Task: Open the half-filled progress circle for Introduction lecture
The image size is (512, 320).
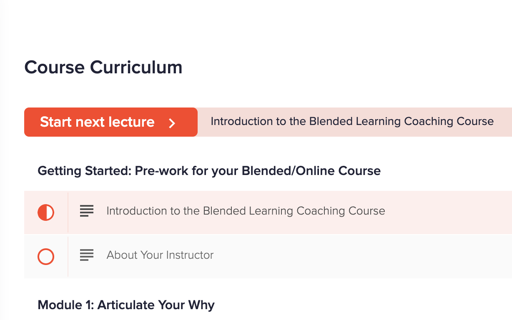Action: (46, 212)
